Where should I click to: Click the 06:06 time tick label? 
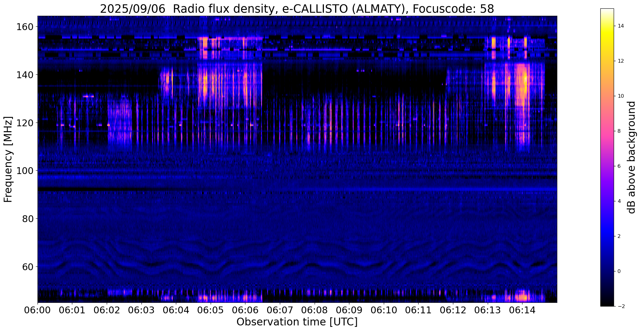(245, 310)
